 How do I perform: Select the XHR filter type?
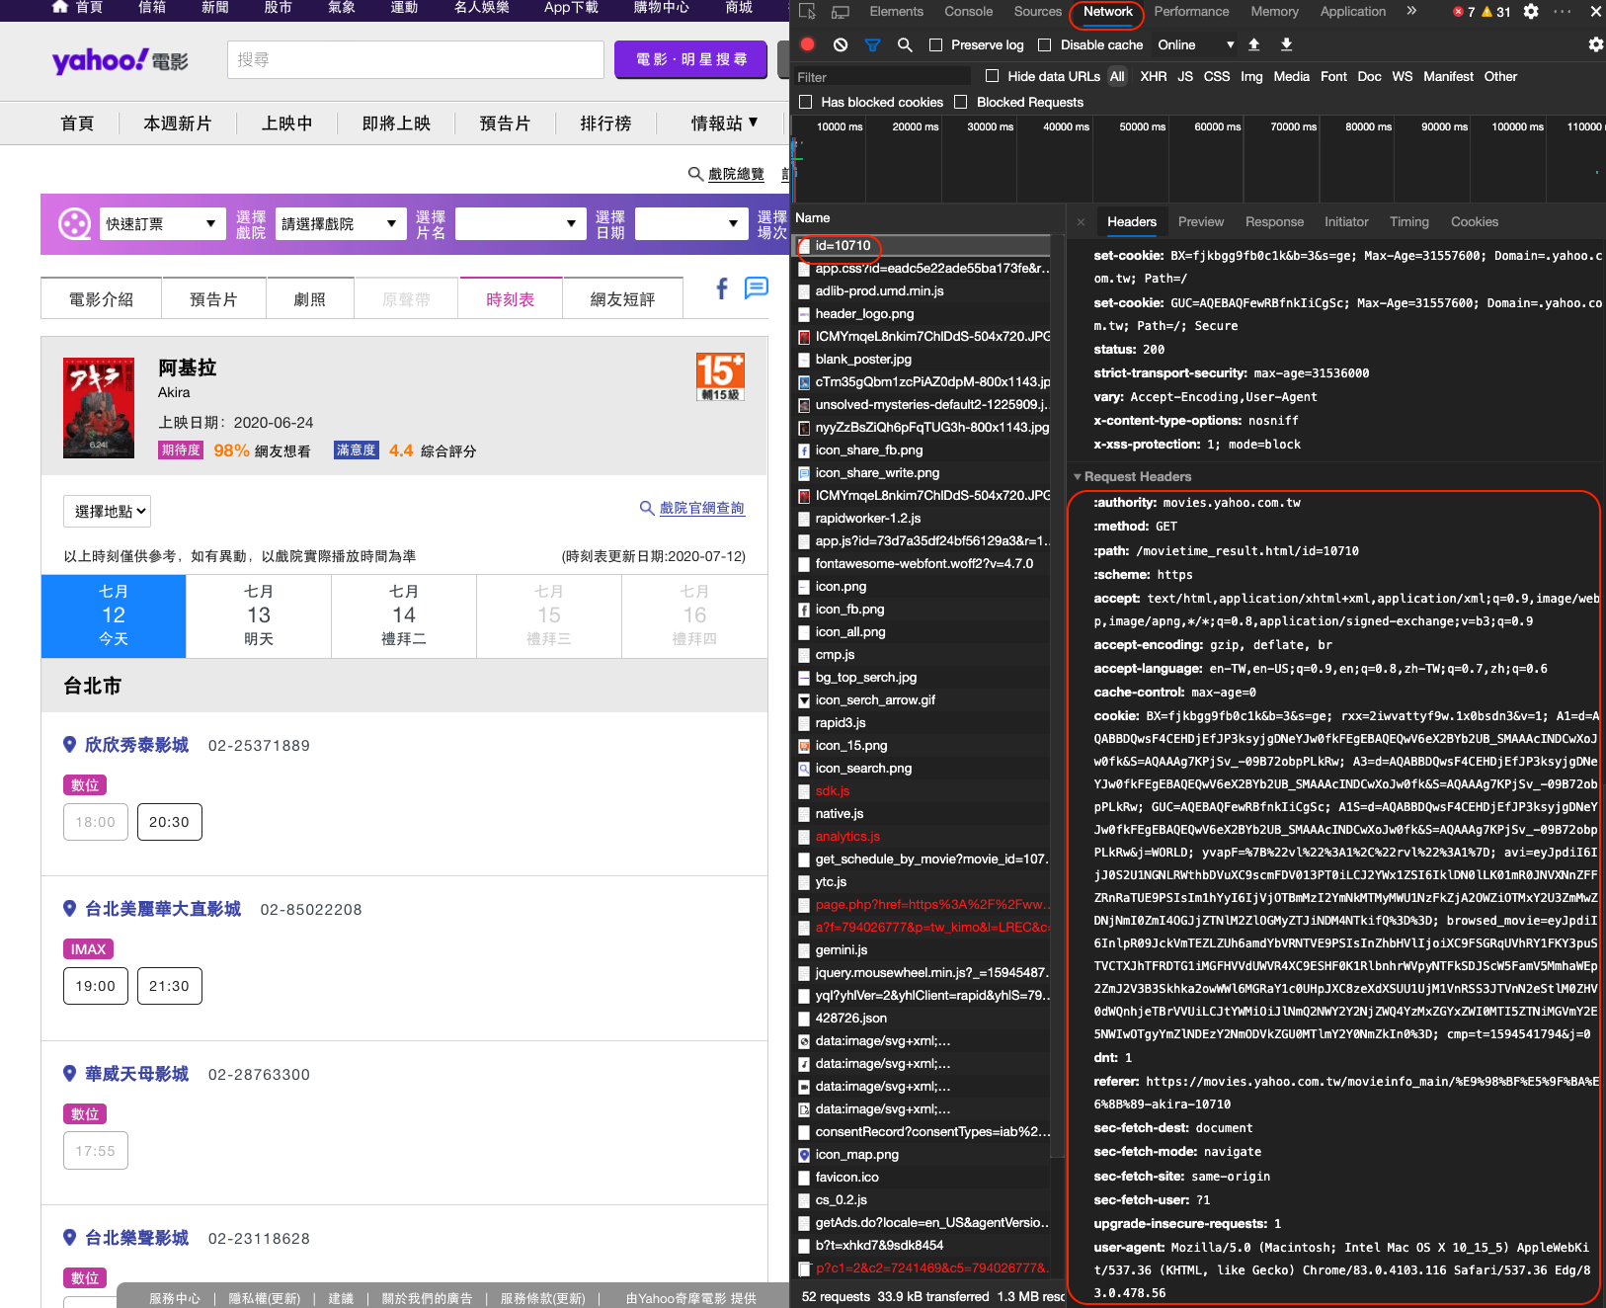coord(1153,76)
